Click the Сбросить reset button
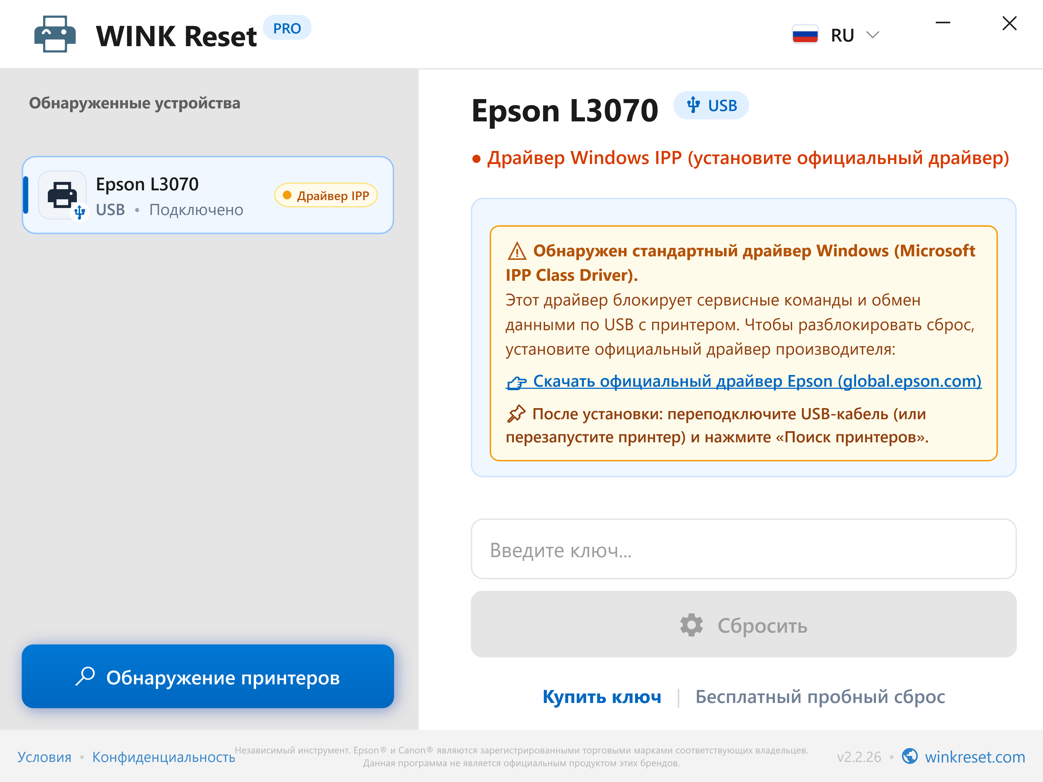This screenshot has width=1043, height=782. [x=744, y=625]
